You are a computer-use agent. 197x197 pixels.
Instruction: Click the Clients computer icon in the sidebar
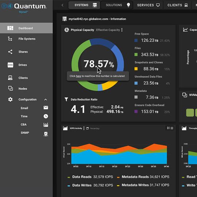click(10, 78)
